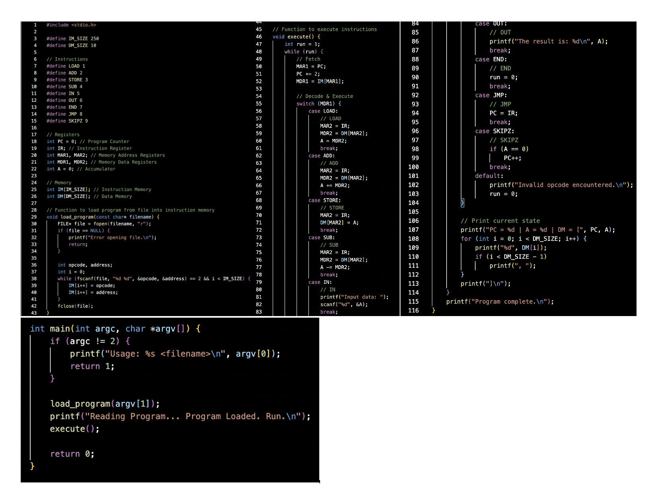The width and height of the screenshot is (664, 492).
Task: Click the 'switch (MDR1) {' line
Action: pyautogui.click(x=318, y=103)
